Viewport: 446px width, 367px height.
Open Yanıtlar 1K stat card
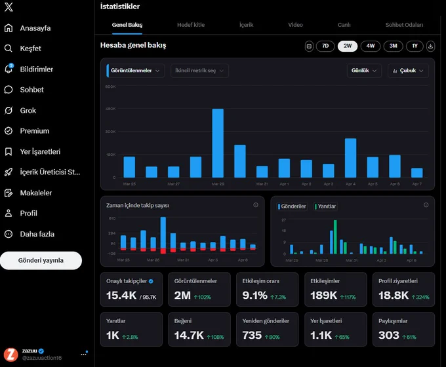pos(131,330)
